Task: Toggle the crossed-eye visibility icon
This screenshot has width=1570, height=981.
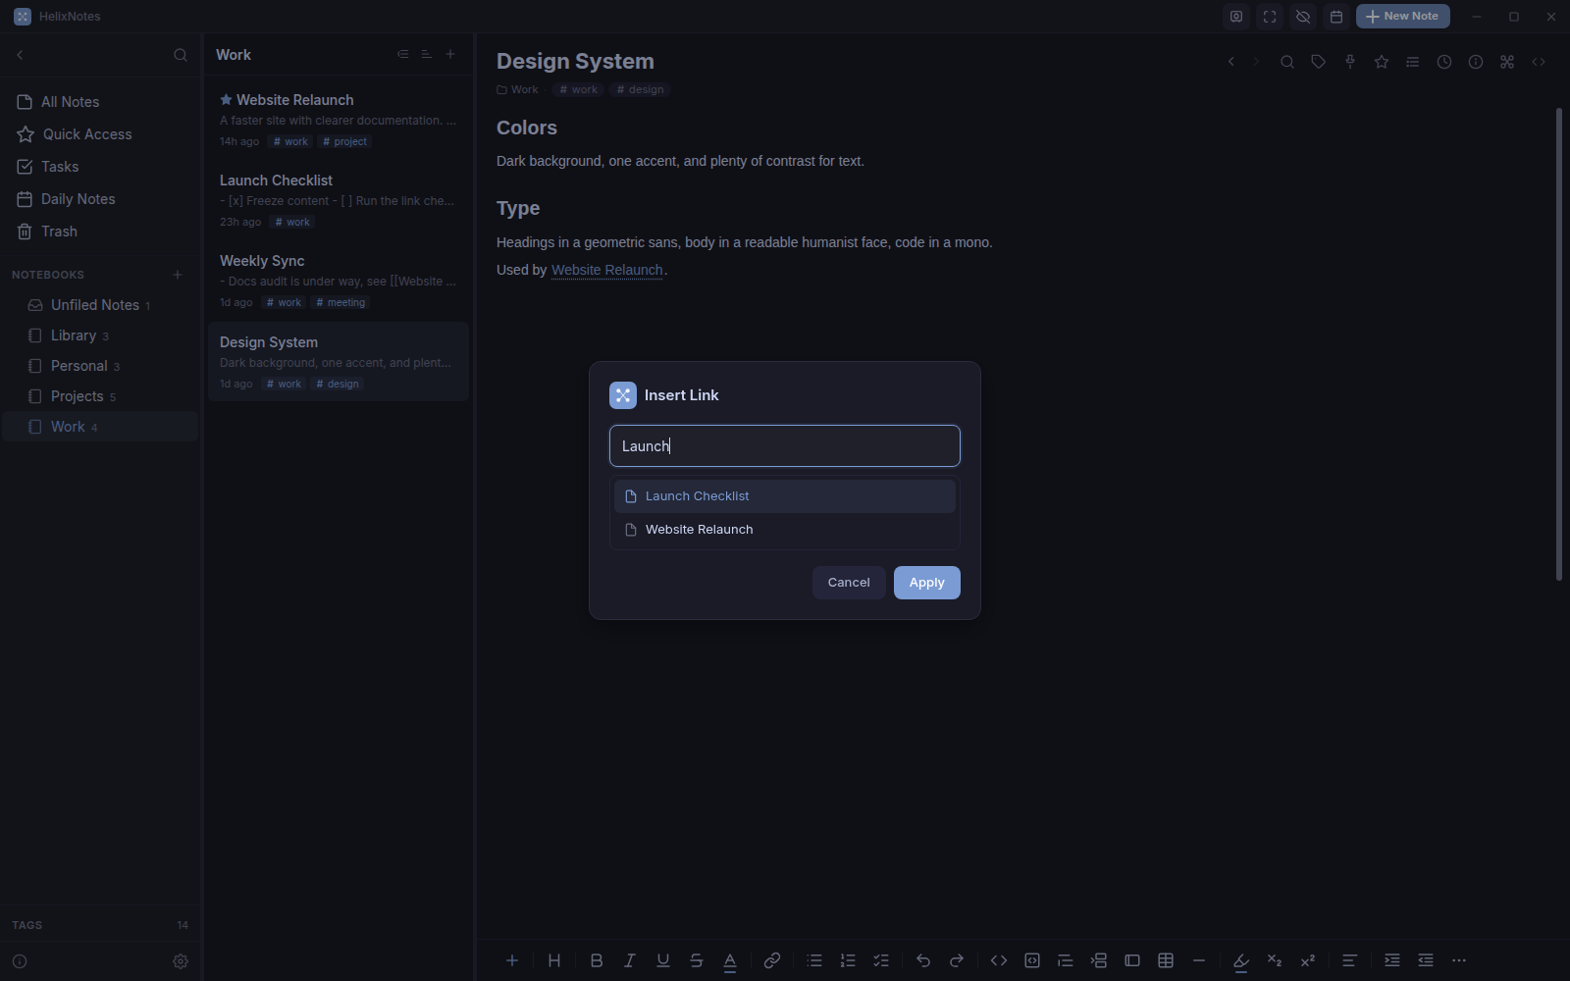Action: (1303, 17)
